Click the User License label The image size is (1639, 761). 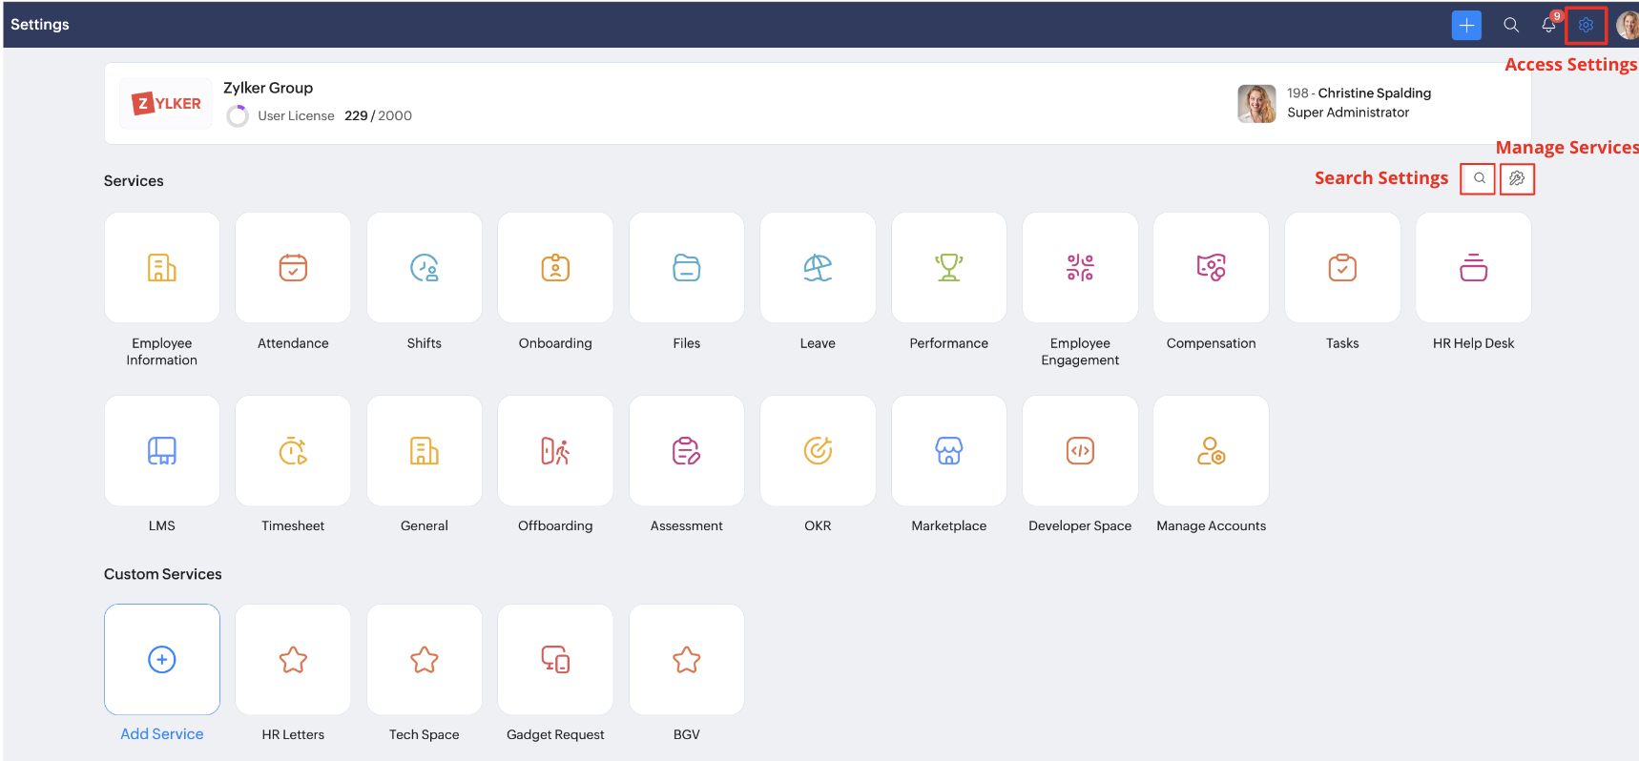tap(296, 116)
